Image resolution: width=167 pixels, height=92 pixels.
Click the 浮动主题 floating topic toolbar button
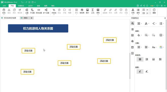tap(39, 11)
